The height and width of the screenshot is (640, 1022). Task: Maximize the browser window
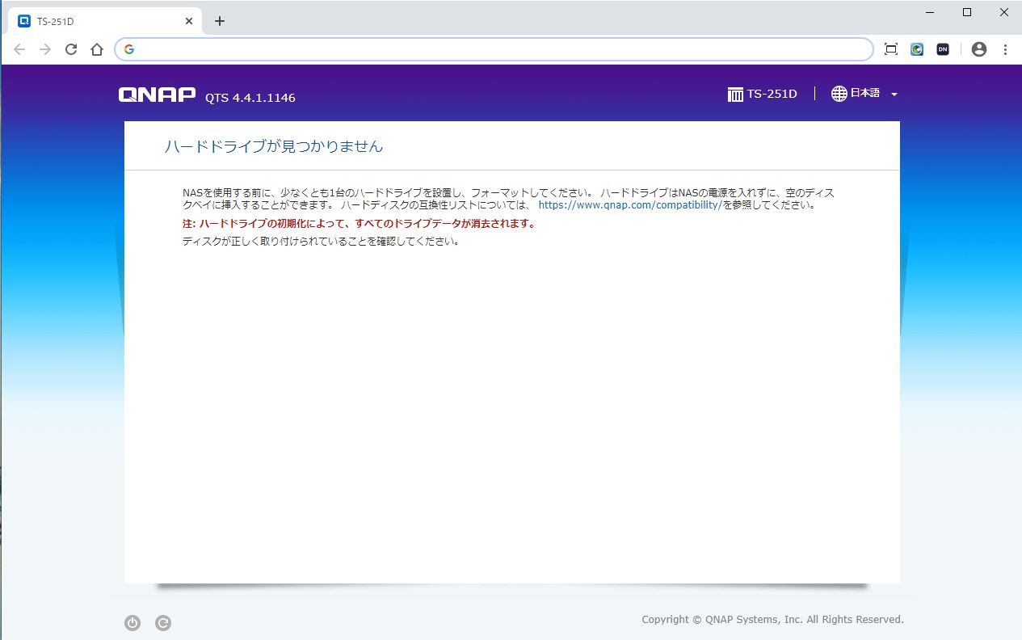tap(967, 12)
